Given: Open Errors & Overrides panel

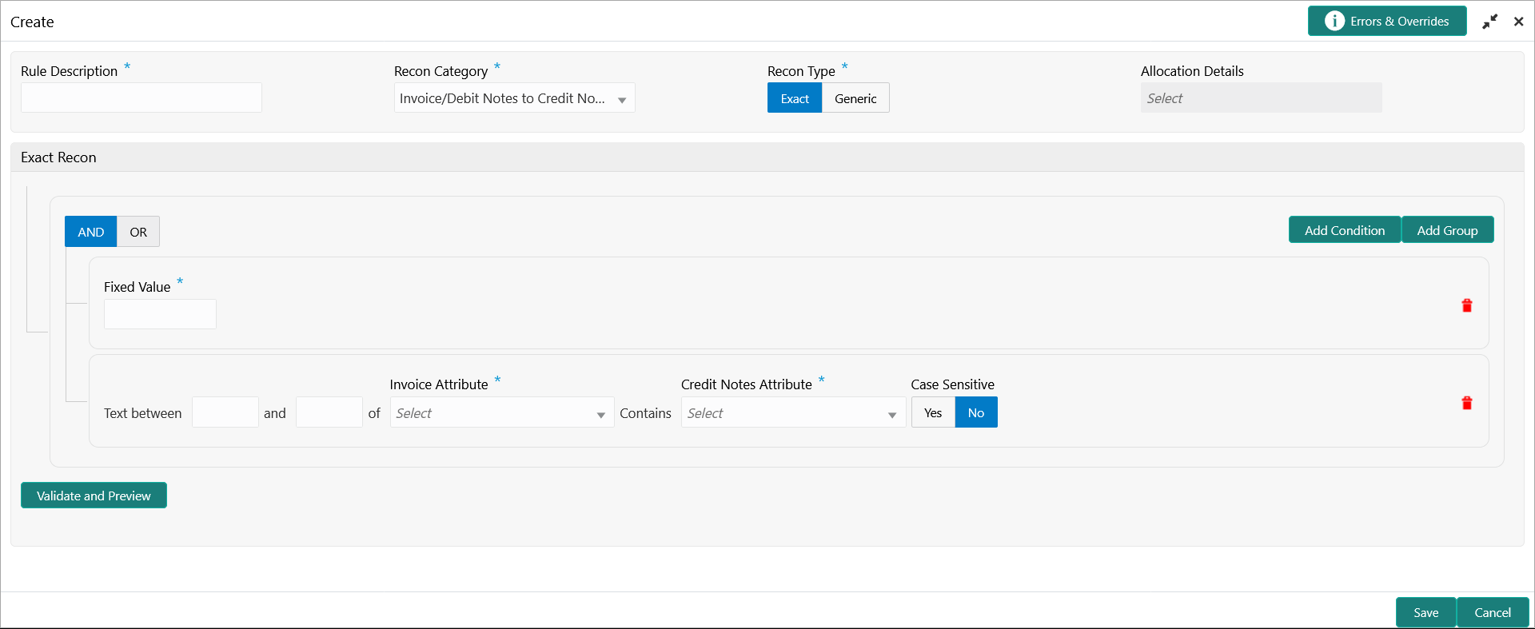Looking at the screenshot, I should pyautogui.click(x=1387, y=21).
